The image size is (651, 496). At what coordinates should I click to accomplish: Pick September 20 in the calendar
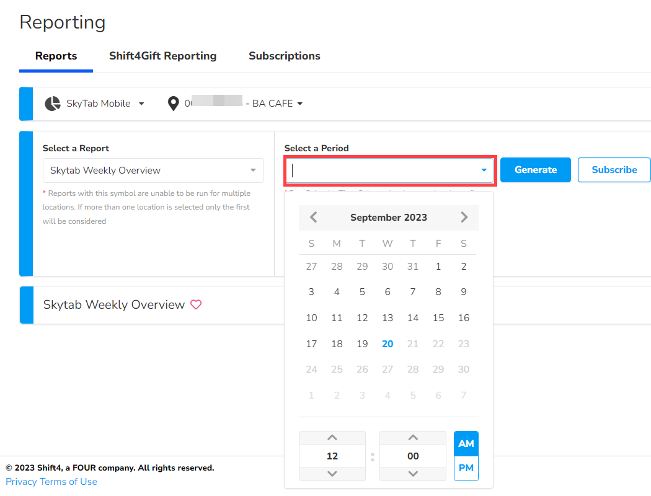[387, 344]
